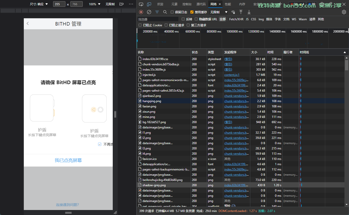Switch to the 控制台 tab

click(x=187, y=4)
